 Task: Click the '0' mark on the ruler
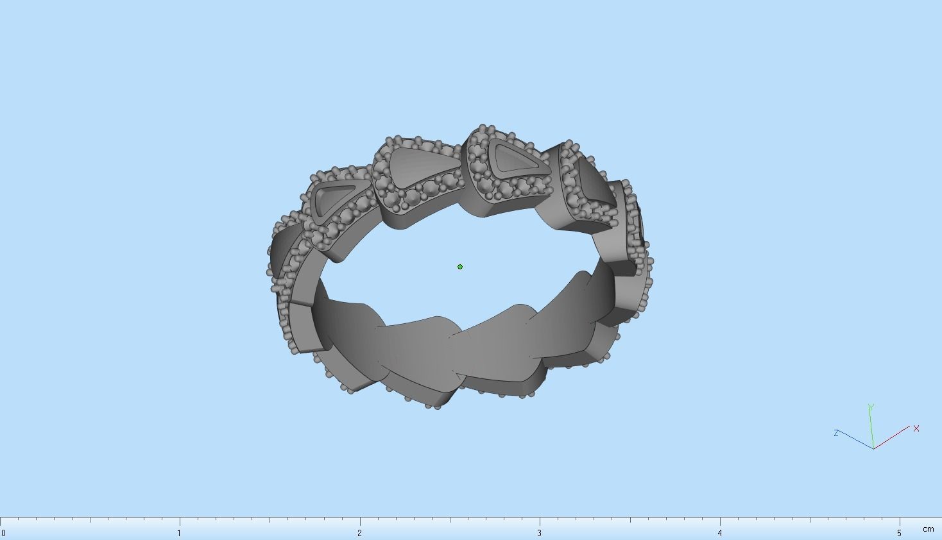[x=3, y=533]
